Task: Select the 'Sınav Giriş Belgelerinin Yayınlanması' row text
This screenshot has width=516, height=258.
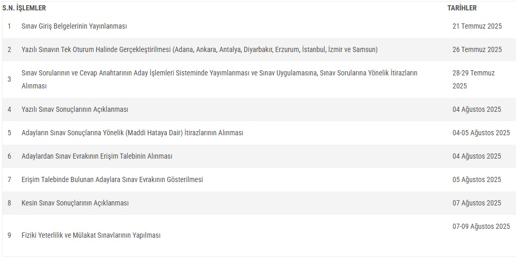Action: [x=74, y=26]
